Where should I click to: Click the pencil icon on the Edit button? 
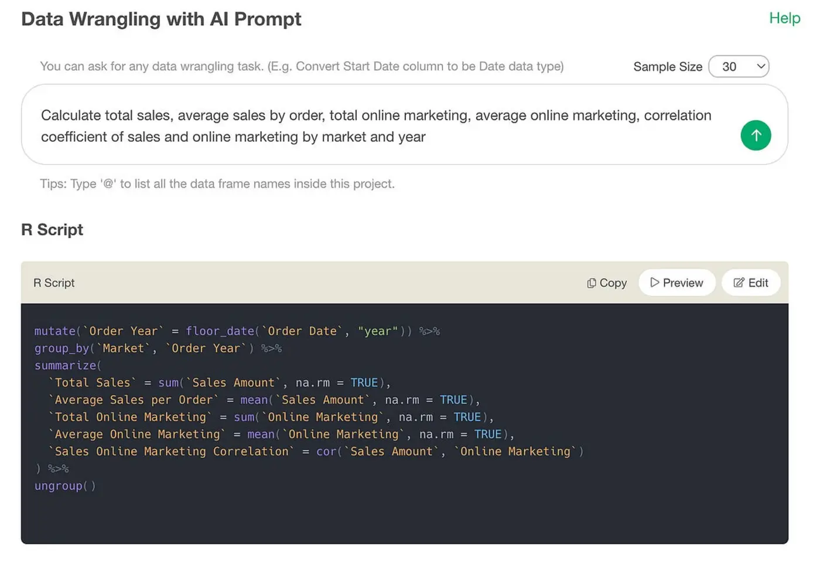click(738, 282)
